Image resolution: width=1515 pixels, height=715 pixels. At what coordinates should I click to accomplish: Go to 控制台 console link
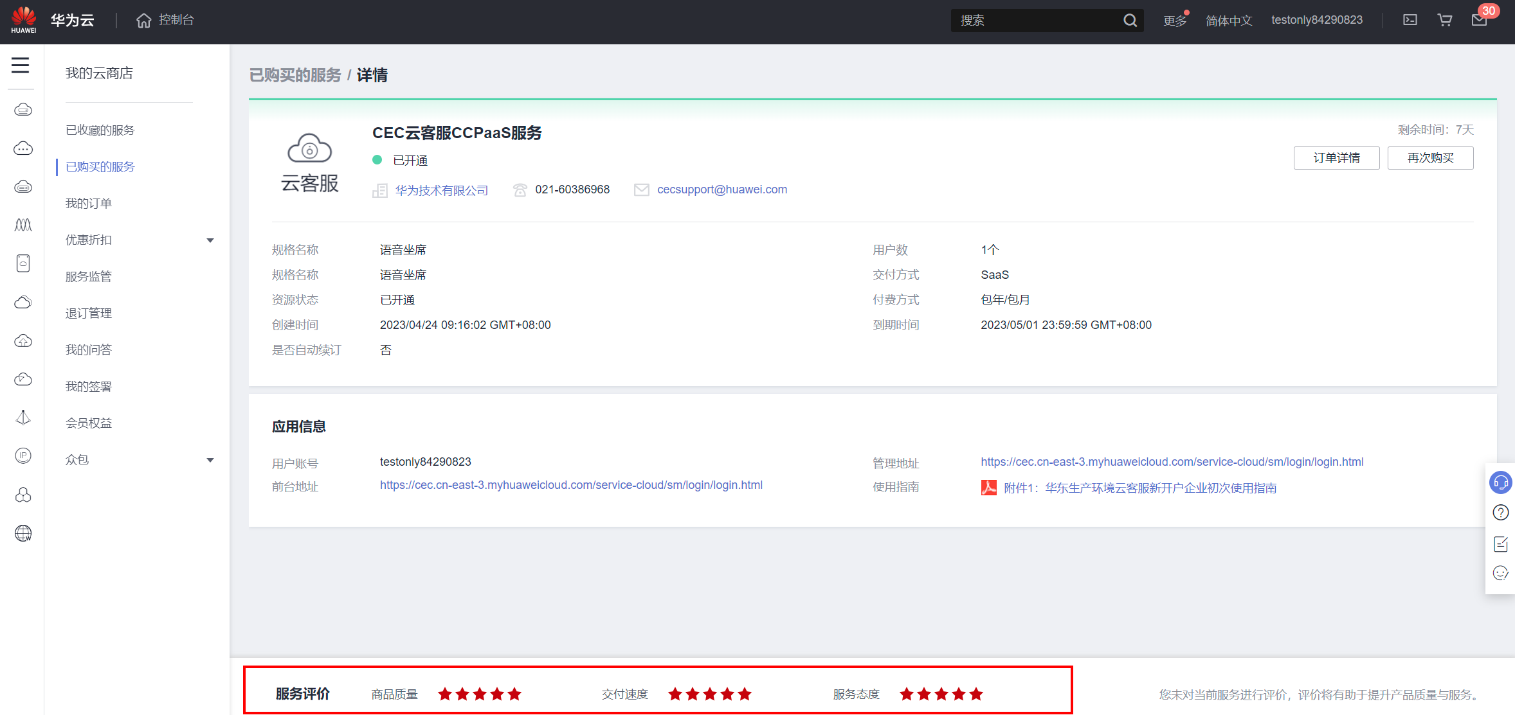(176, 20)
